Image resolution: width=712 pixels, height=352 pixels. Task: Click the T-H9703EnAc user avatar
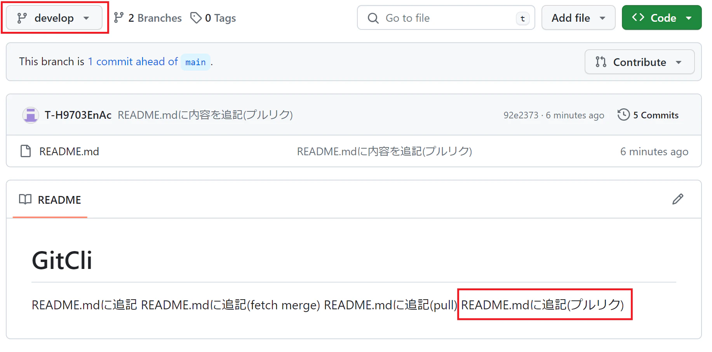[x=30, y=115]
